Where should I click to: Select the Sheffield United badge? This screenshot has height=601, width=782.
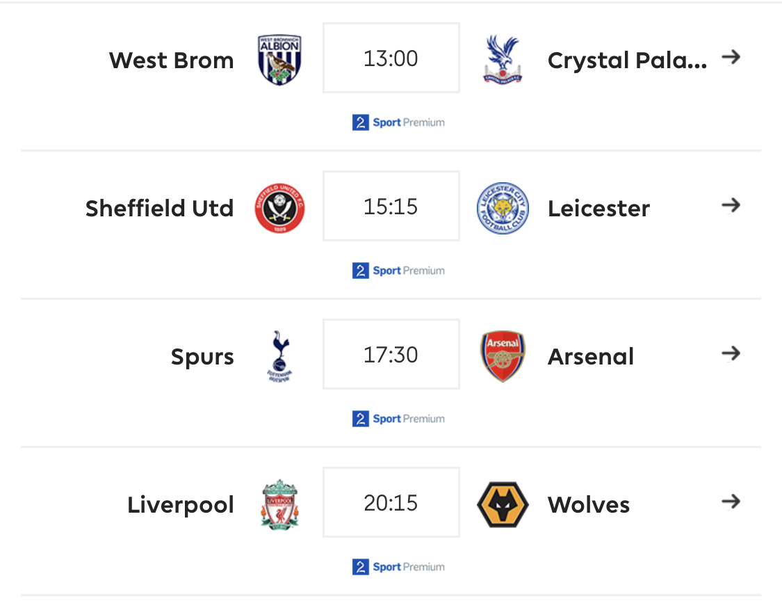point(280,208)
